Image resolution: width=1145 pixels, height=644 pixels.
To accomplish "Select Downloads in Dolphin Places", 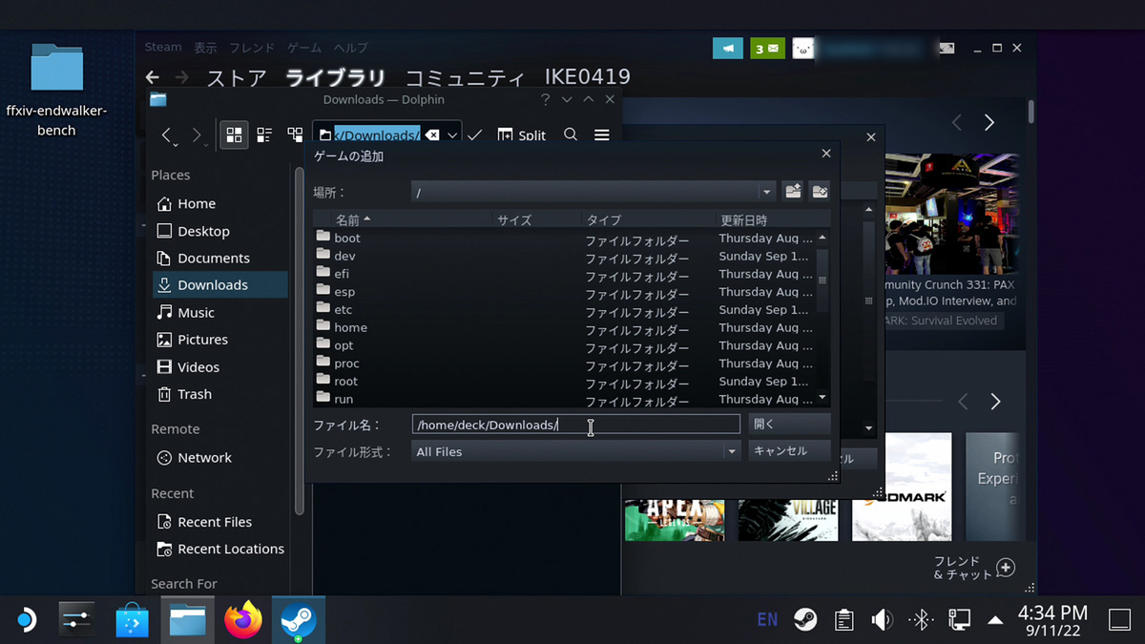I will [x=219, y=284].
